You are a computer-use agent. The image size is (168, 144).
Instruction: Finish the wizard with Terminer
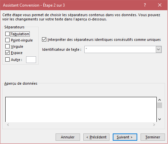[x=153, y=137]
